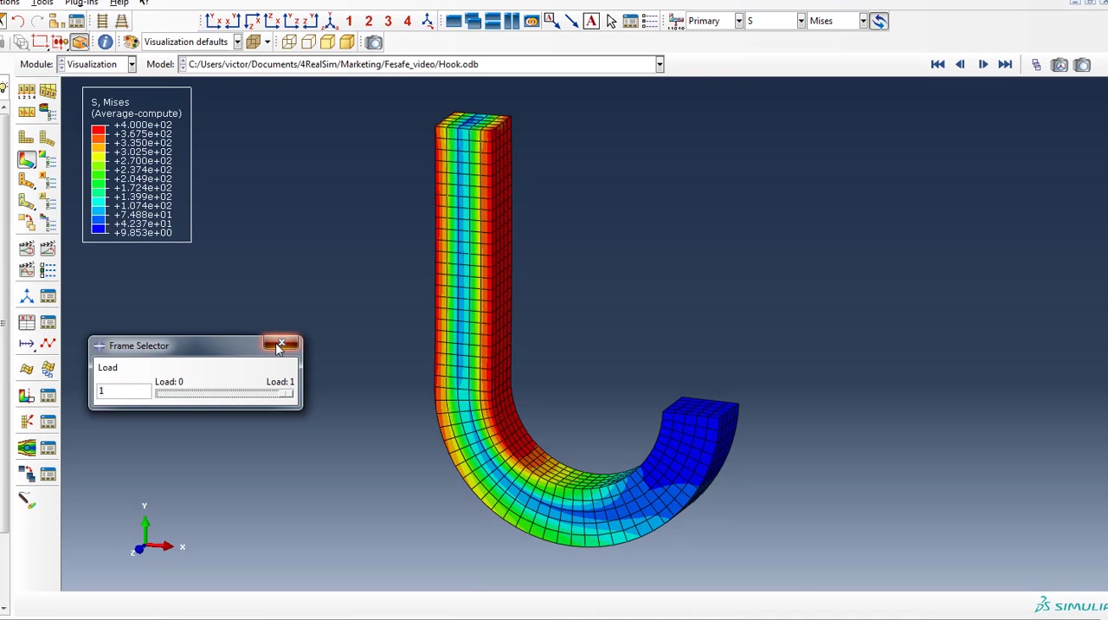1108x620 pixels.
Task: Click the camera snapshot icon beside shading cubes
Action: click(x=374, y=42)
